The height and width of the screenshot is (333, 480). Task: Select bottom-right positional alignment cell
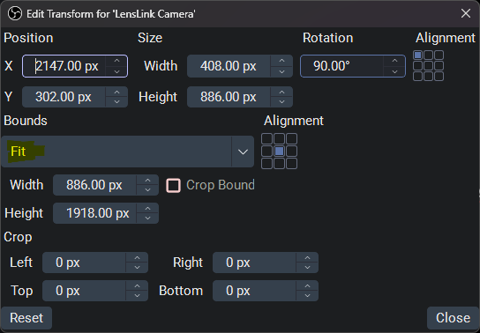click(x=439, y=76)
